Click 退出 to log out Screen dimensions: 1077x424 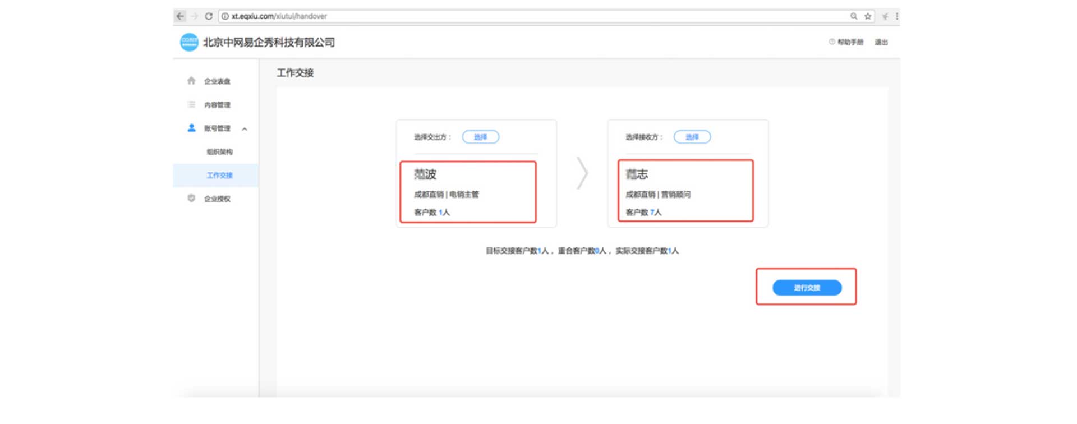click(x=881, y=42)
